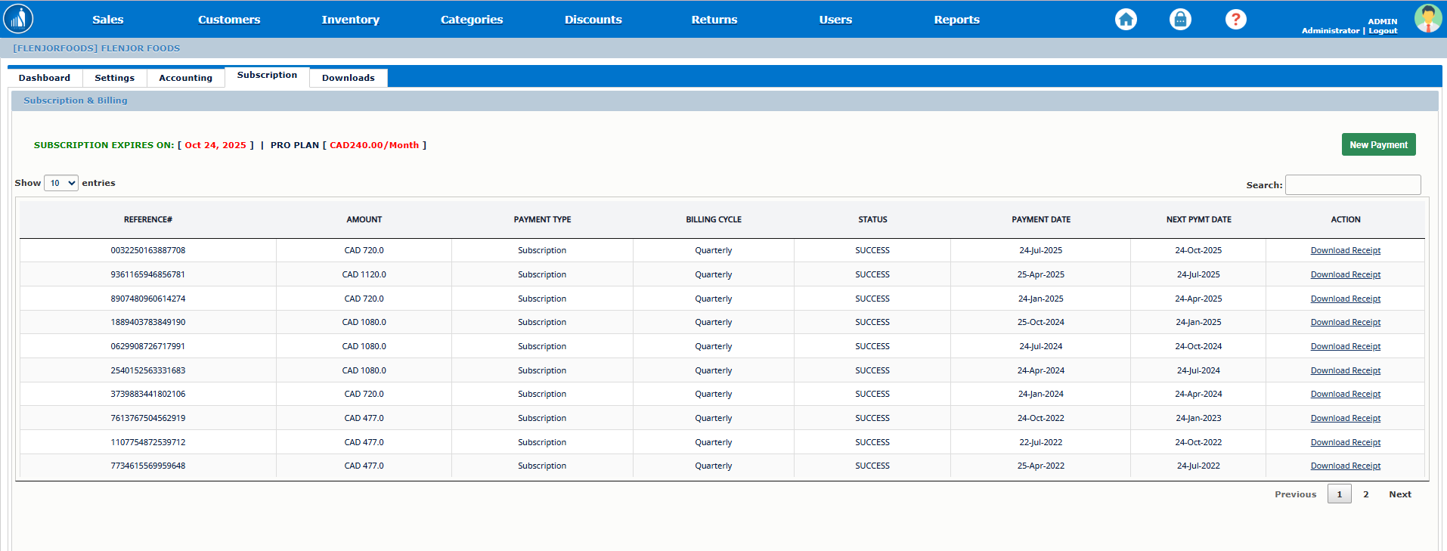Open help via red question mark icon
This screenshot has width=1447, height=551.
pos(1235,20)
